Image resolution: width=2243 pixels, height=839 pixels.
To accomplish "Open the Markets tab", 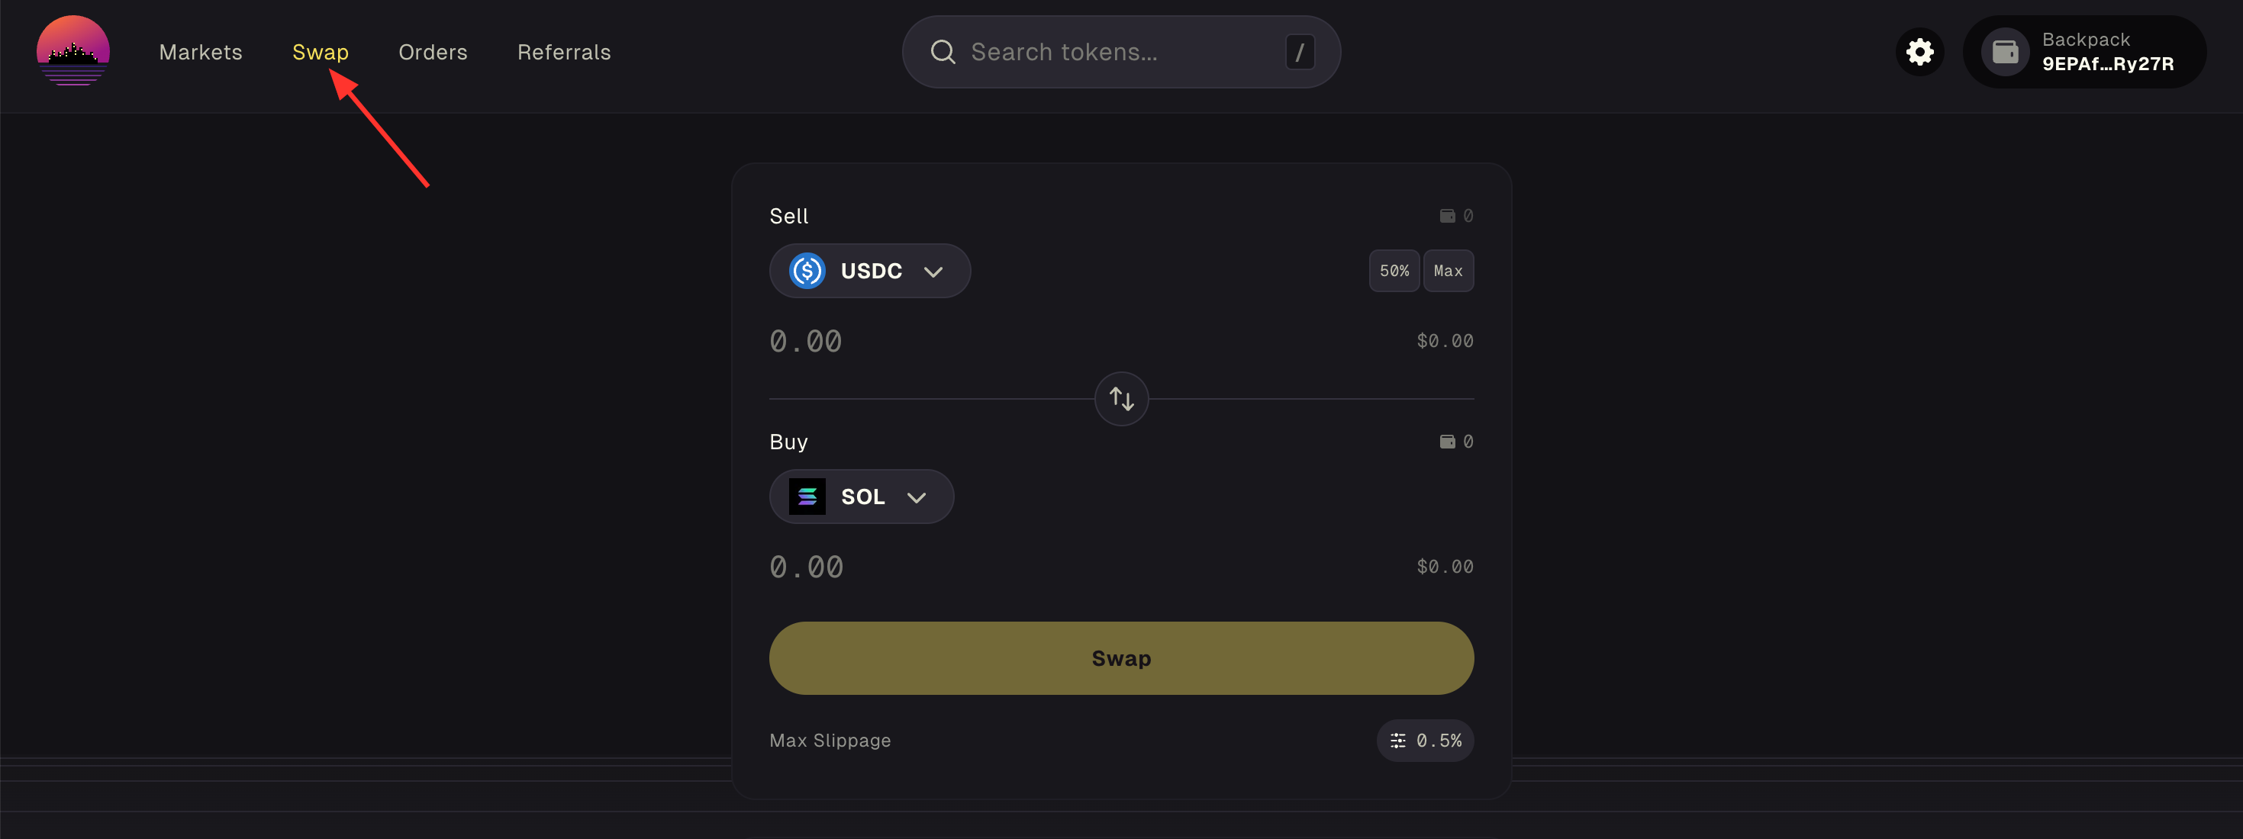I will [x=200, y=52].
